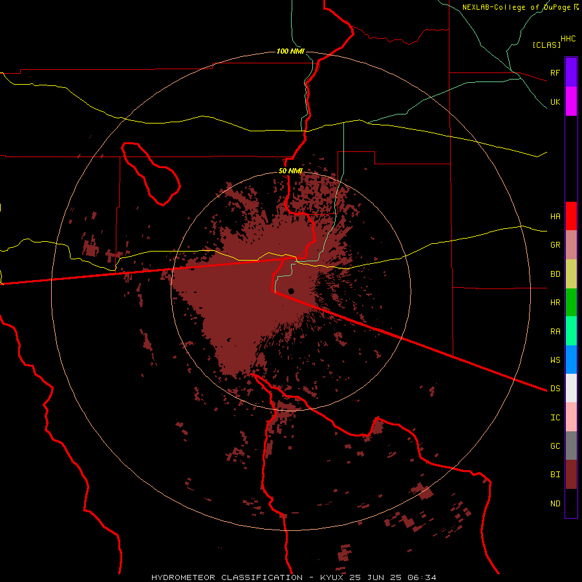Image resolution: width=582 pixels, height=582 pixels.
Task: Click the BD legend label
Action: pyautogui.click(x=555, y=274)
